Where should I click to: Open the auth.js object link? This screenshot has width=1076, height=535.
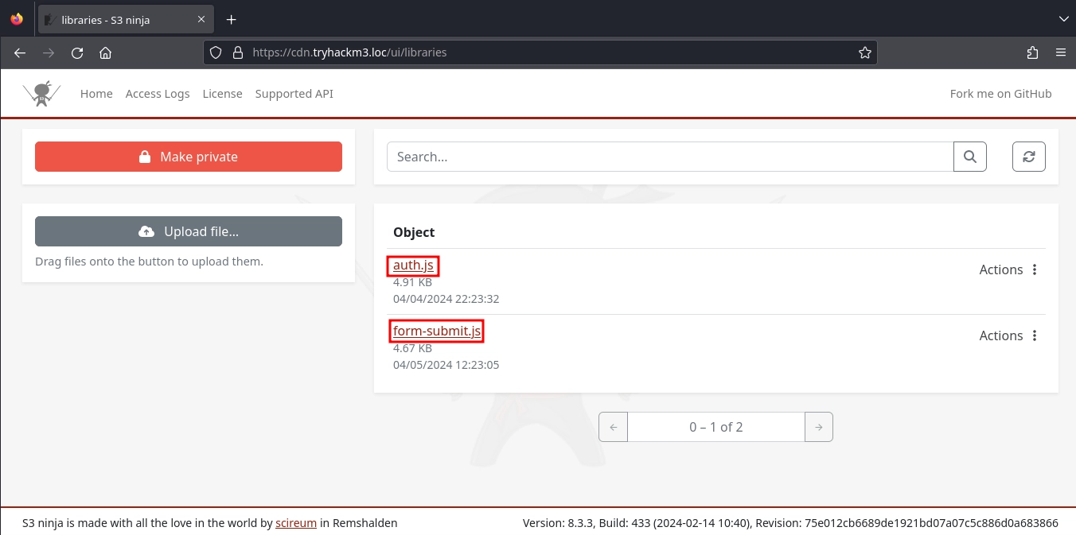pyautogui.click(x=413, y=266)
